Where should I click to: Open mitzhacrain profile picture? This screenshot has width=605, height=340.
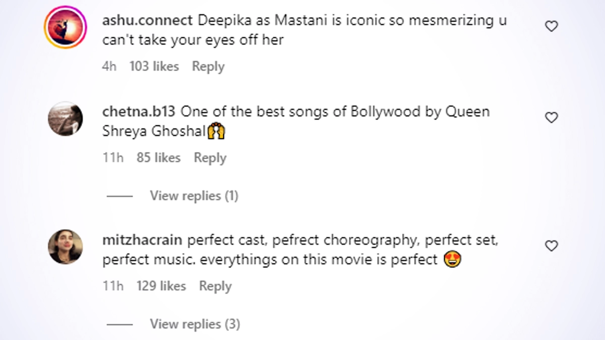pos(65,247)
